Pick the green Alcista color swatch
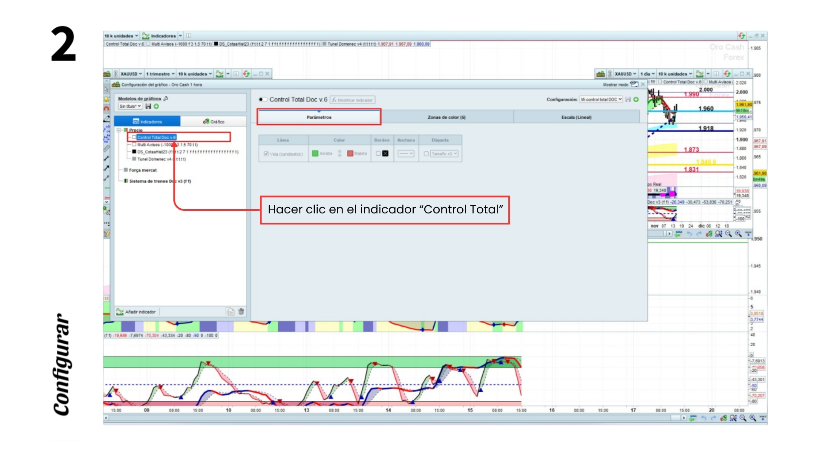This screenshot has width=818, height=460. click(315, 153)
